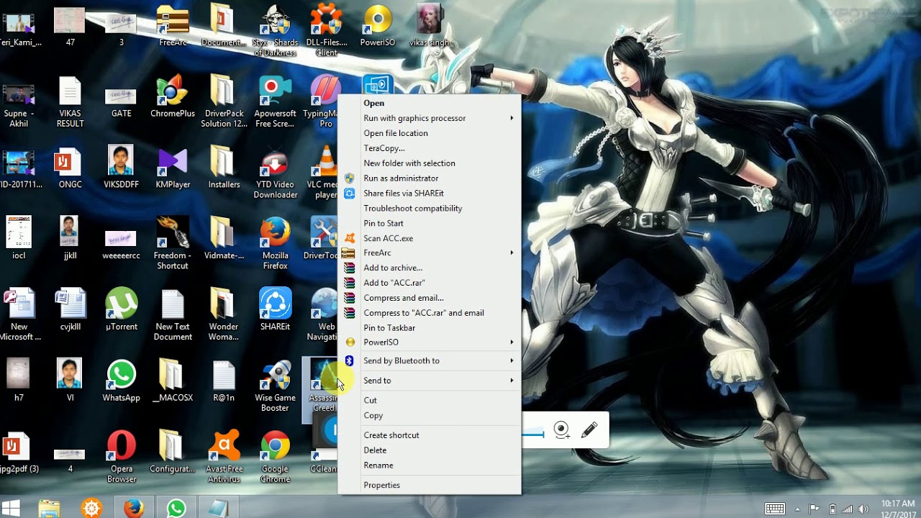Select the Opera Browser desktop icon

click(122, 457)
